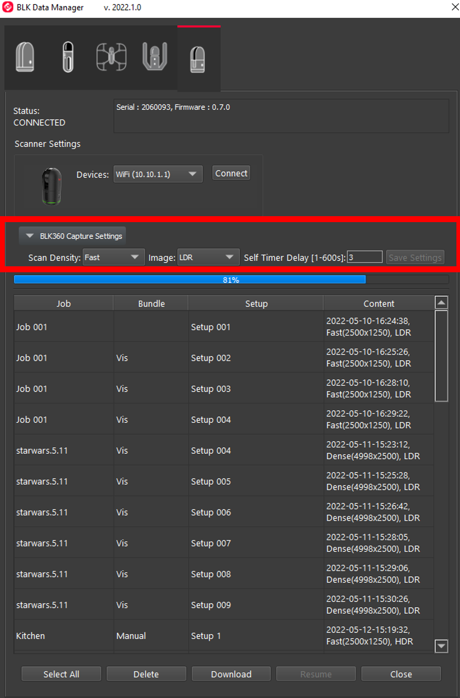Image resolution: width=460 pixels, height=698 pixels.
Task: Select the active scanner tab with red underline
Action: [198, 59]
